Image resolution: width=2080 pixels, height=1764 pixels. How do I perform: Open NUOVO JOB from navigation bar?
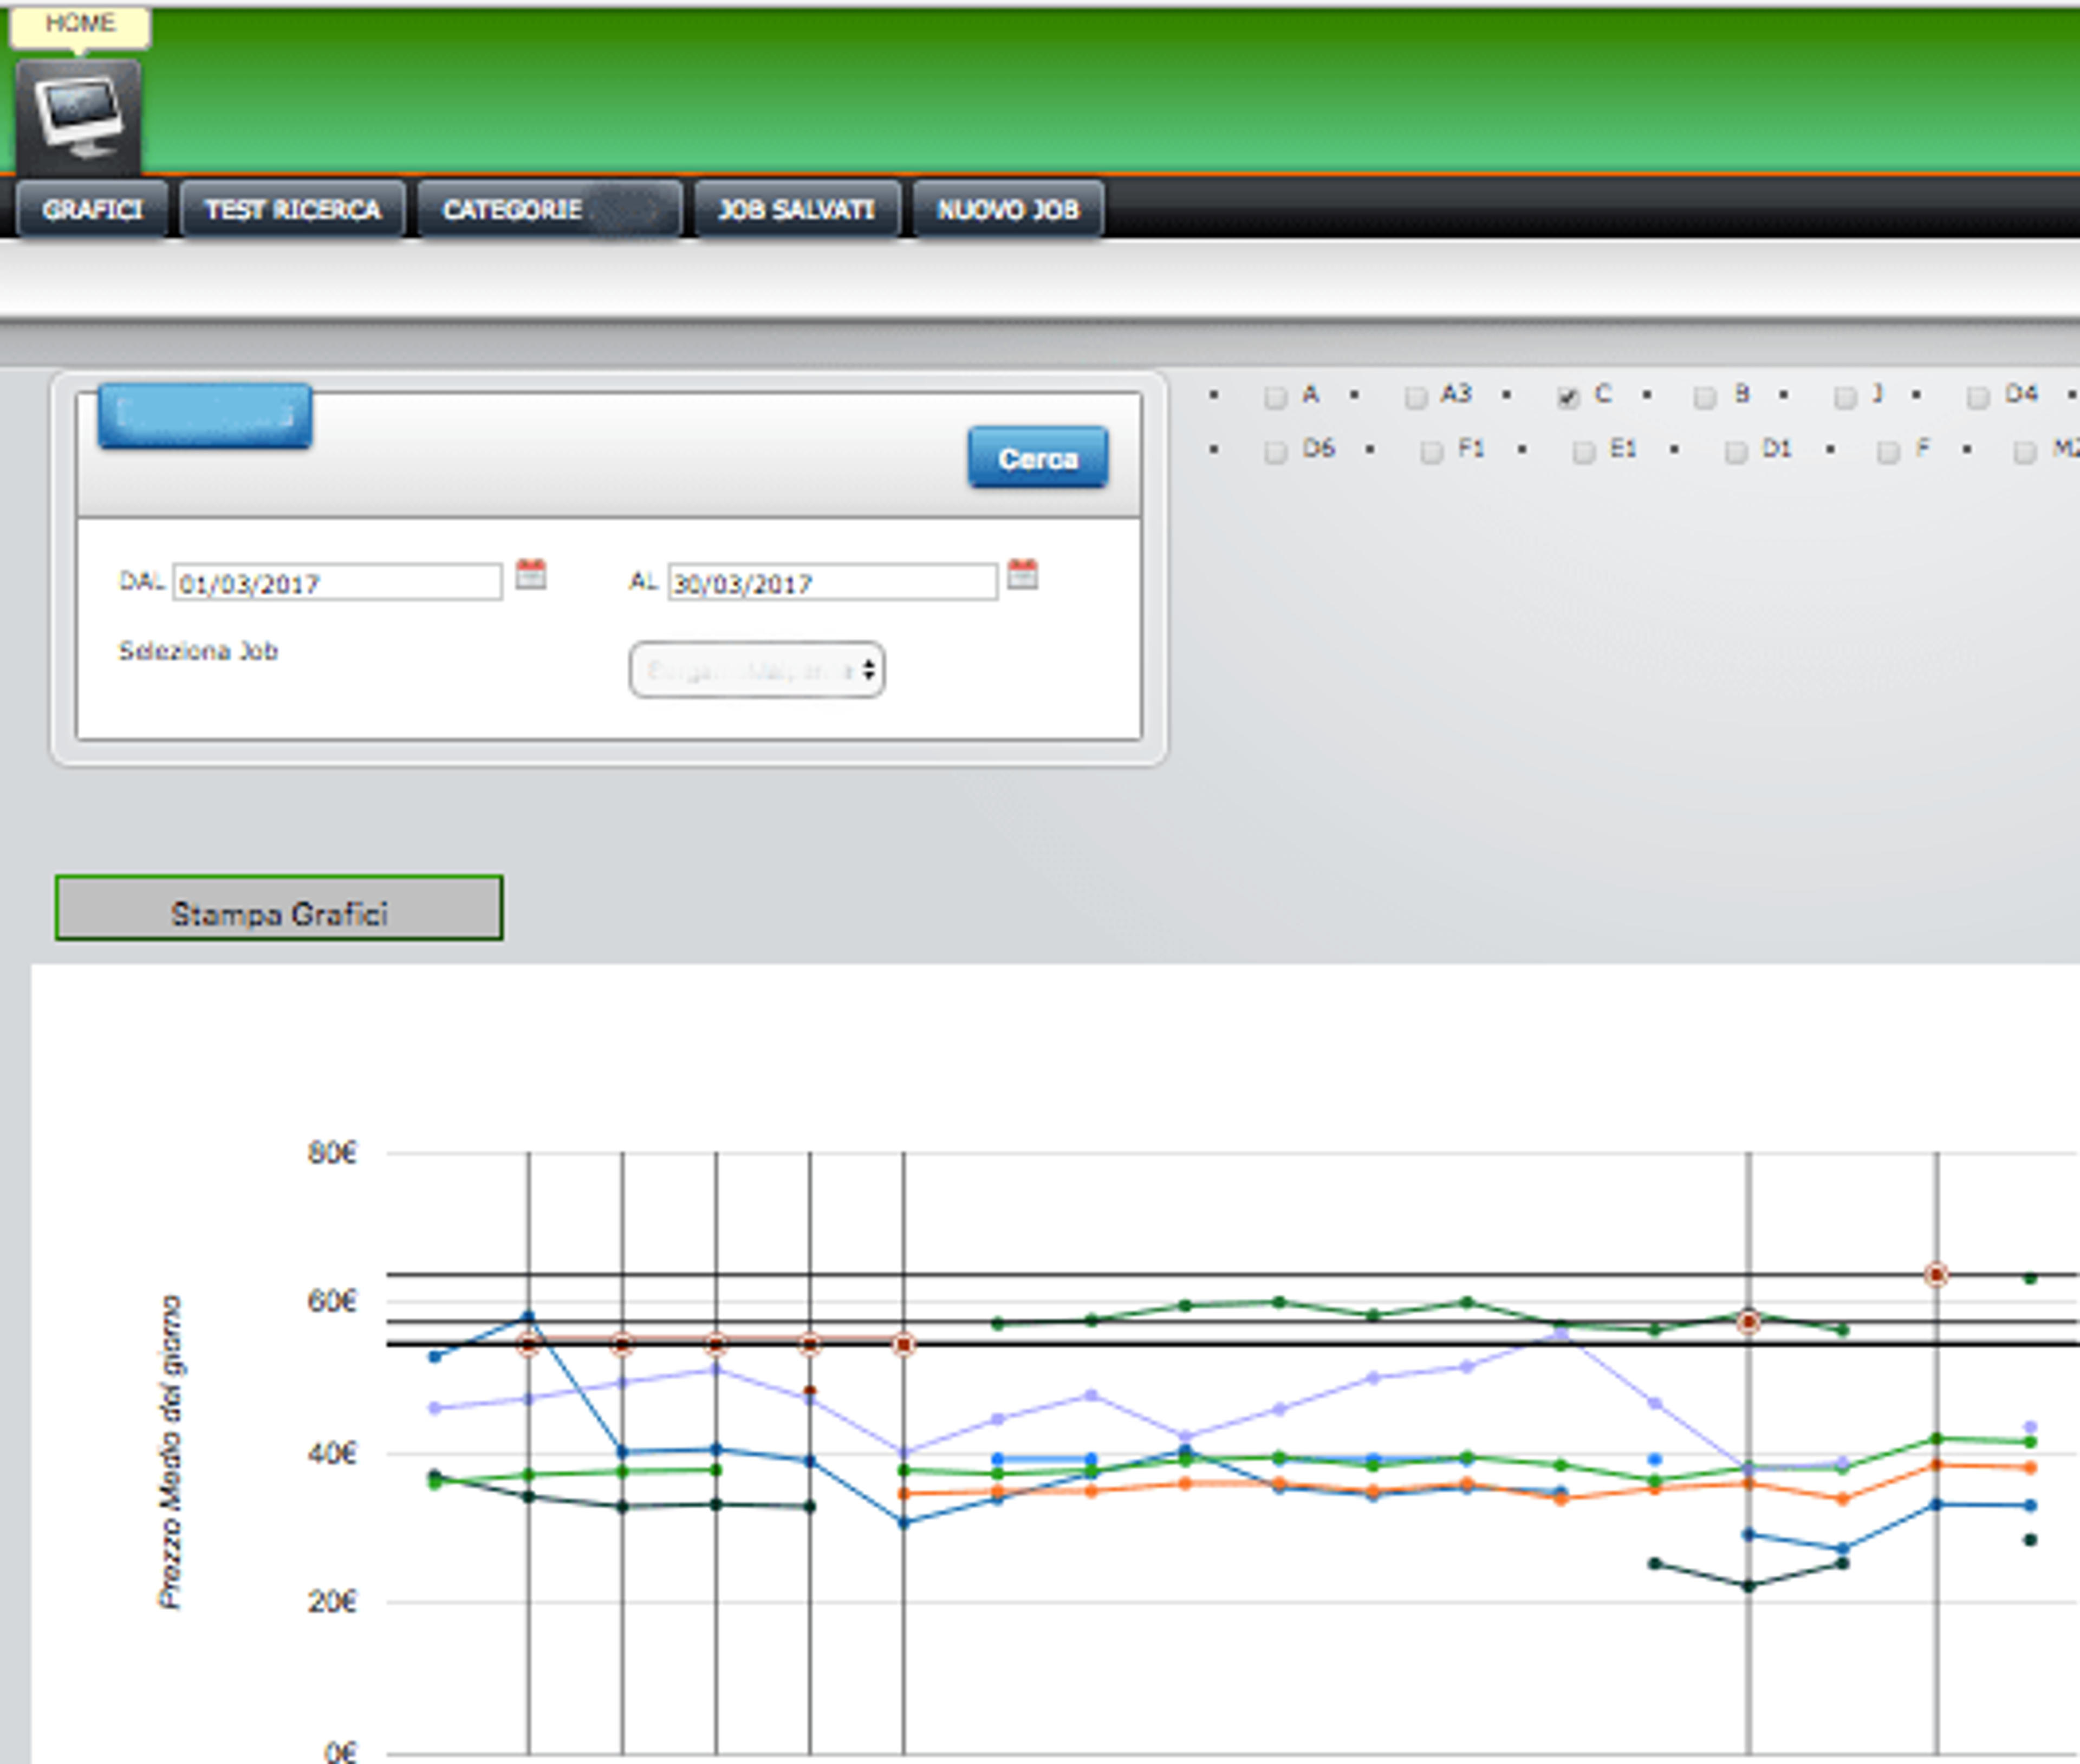pyautogui.click(x=1008, y=209)
